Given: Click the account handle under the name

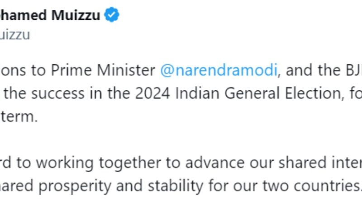Looking at the screenshot, I should 15,35.
